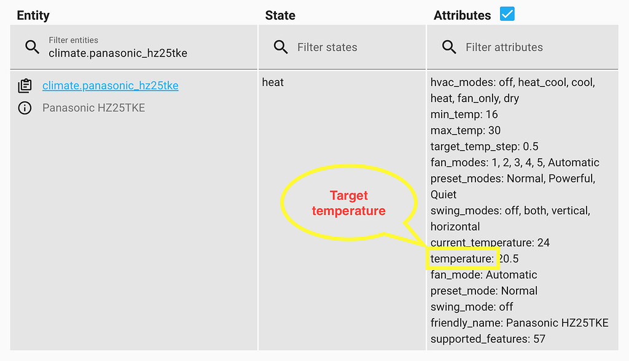Click the Target temperature callout bubble
The width and height of the screenshot is (629, 361).
tap(348, 203)
